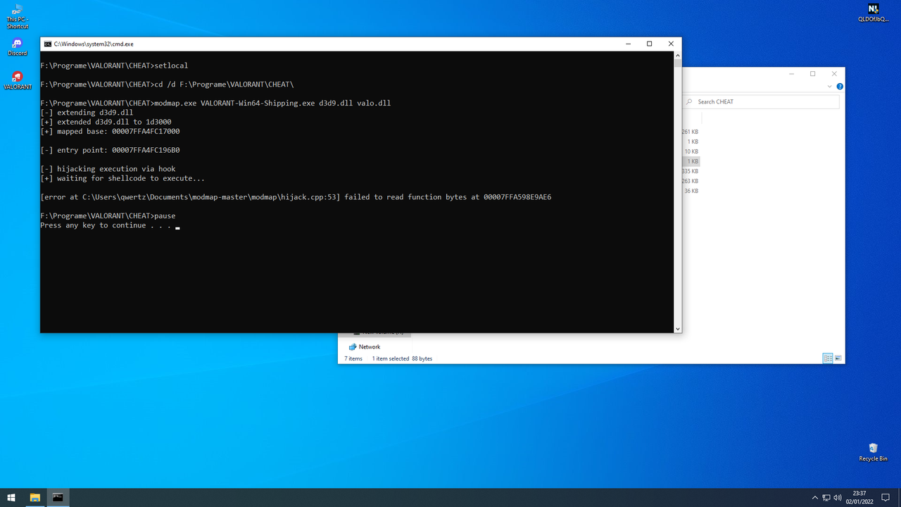Open the clock showing 23:37
This screenshot has height=507, width=901.
(x=859, y=497)
